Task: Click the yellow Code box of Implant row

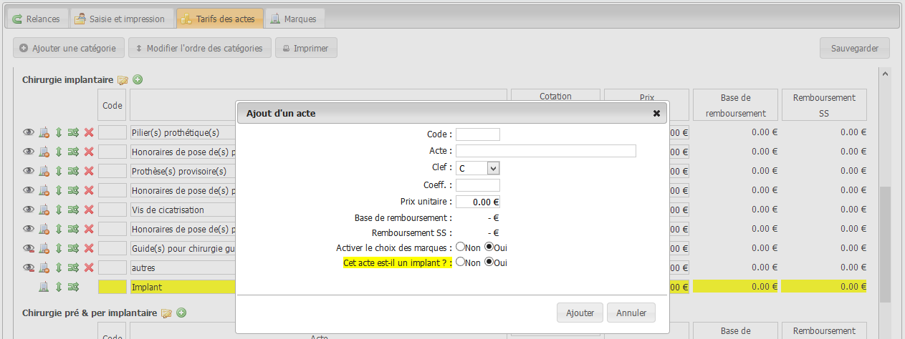Action: click(112, 287)
